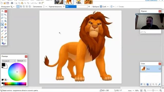Increase sensitivity with the plus button
The image size is (164, 92).
89,7
